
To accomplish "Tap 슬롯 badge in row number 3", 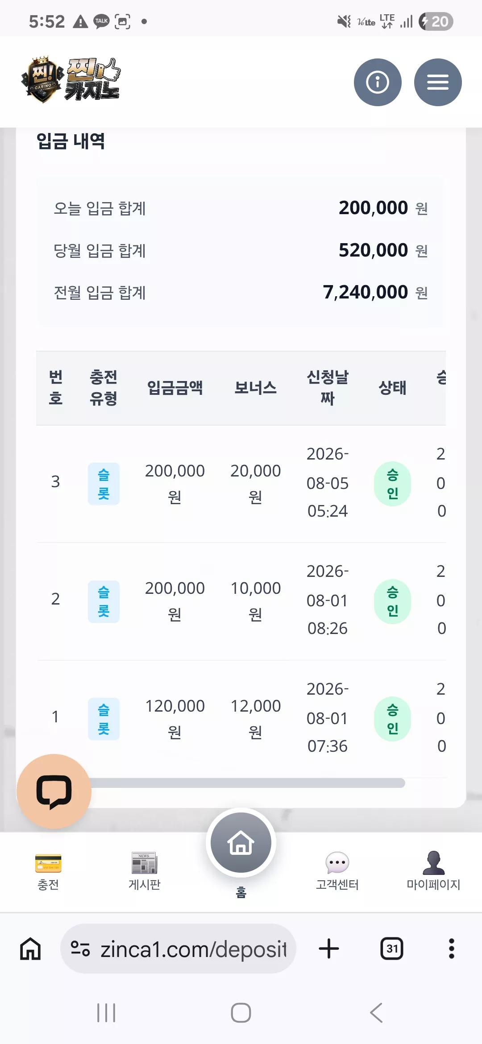I will point(104,484).
